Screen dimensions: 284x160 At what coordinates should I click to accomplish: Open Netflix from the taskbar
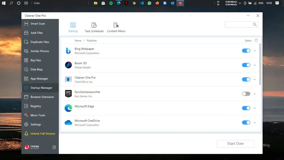pos(126,3)
